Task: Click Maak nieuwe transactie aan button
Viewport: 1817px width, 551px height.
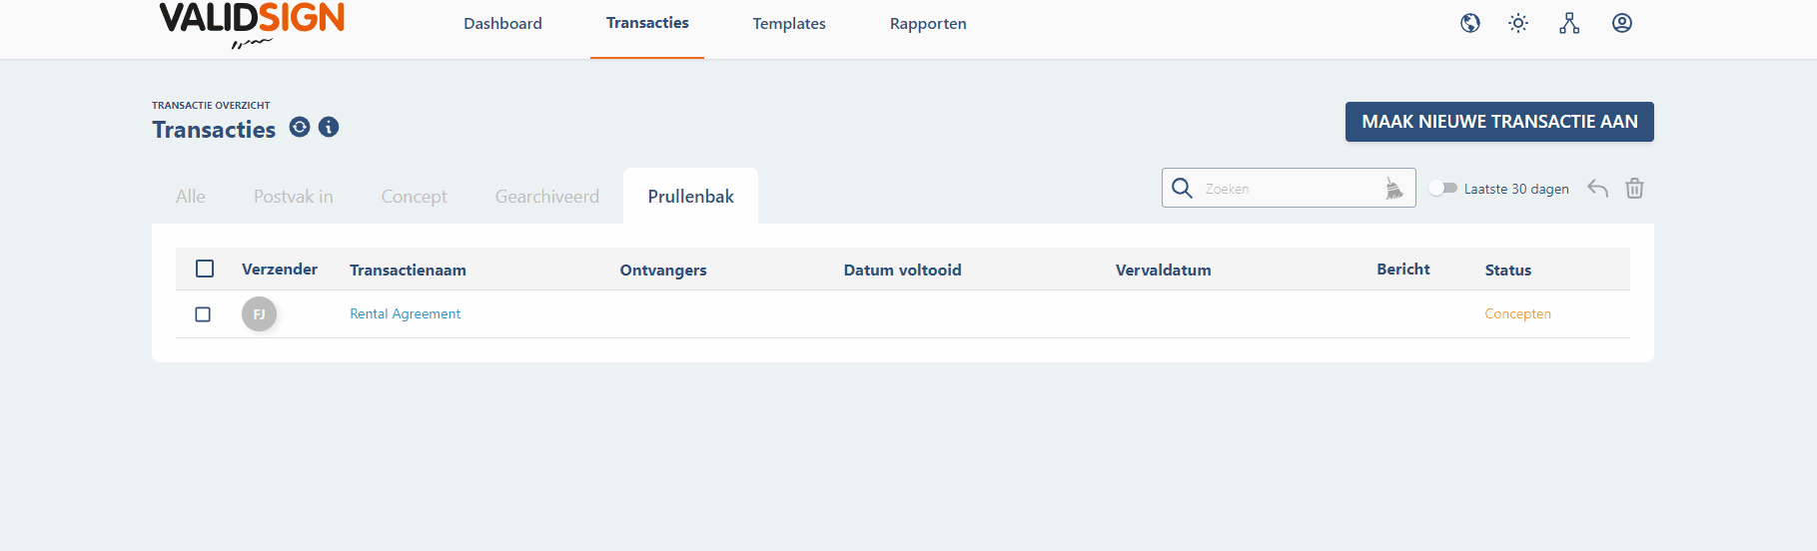Action: tap(1499, 122)
